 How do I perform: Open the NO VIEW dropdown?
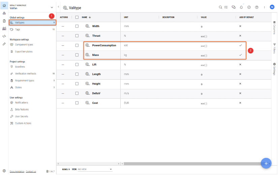click(95, 169)
